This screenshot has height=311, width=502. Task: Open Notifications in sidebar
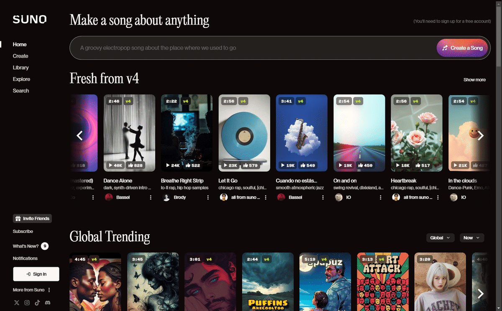(25, 258)
